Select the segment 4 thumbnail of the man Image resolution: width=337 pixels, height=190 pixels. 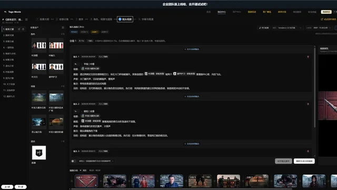pyautogui.click(x=172, y=181)
